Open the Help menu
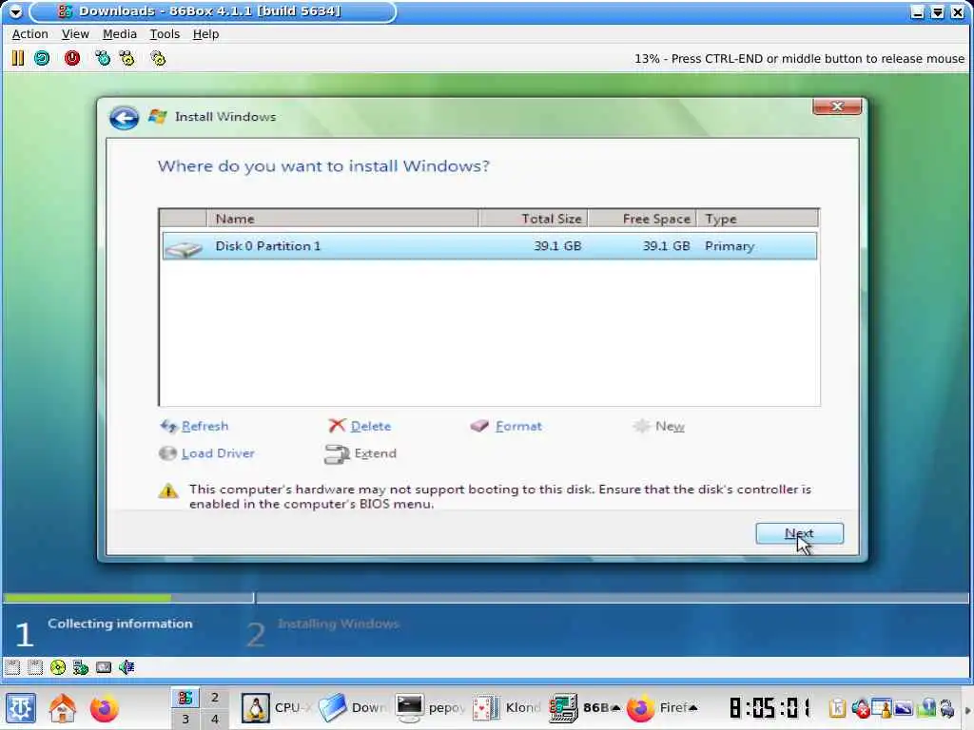Viewport: 974px width, 730px height. click(205, 34)
